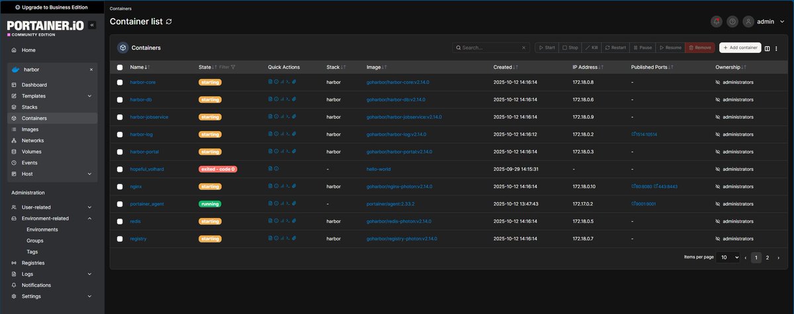794x314 pixels.
Task: Clear the search field with the x icon
Action: click(524, 48)
